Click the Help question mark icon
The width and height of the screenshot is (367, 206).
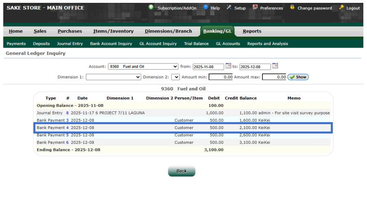pyautogui.click(x=205, y=7)
